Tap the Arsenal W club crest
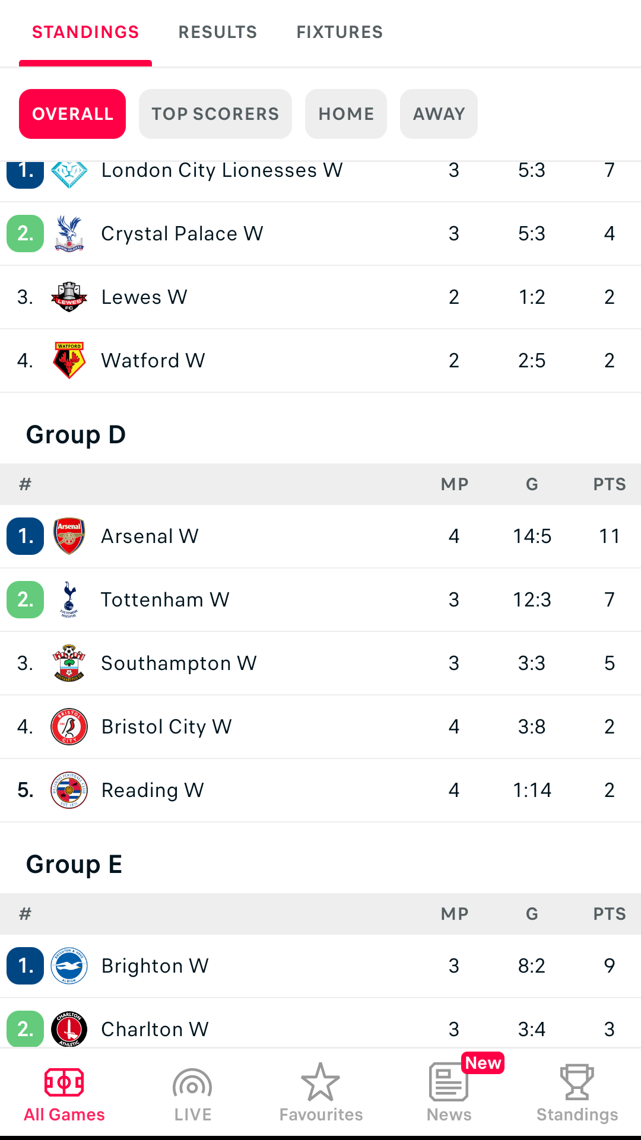Screen dimensions: 641x1140 [69, 536]
